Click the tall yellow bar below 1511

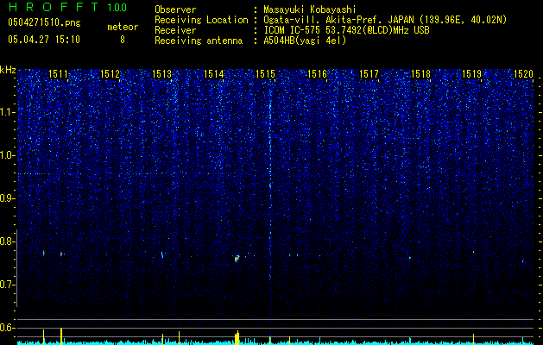pyautogui.click(x=61, y=336)
